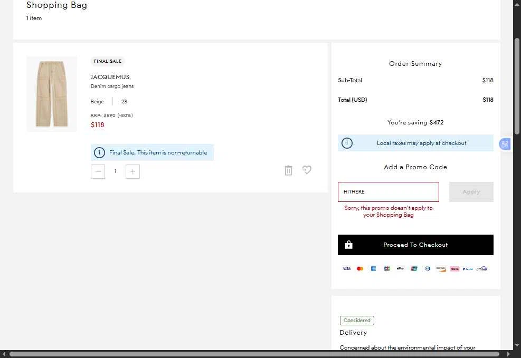Screen dimensions: 521x358
Task: Focus the promo code field containing HITHERE
Action: [389, 192]
